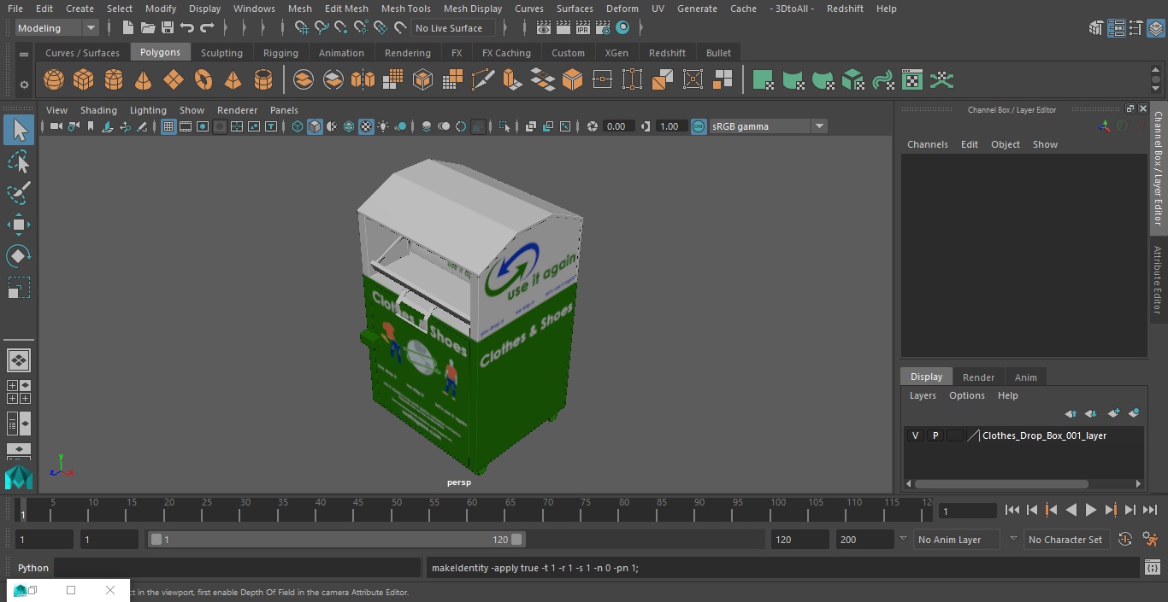The width and height of the screenshot is (1168, 602).
Task: Open the Channels menu in Channel Box
Action: [x=927, y=144]
